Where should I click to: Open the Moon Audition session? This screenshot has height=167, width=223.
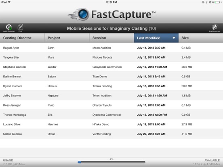click(x=101, y=48)
